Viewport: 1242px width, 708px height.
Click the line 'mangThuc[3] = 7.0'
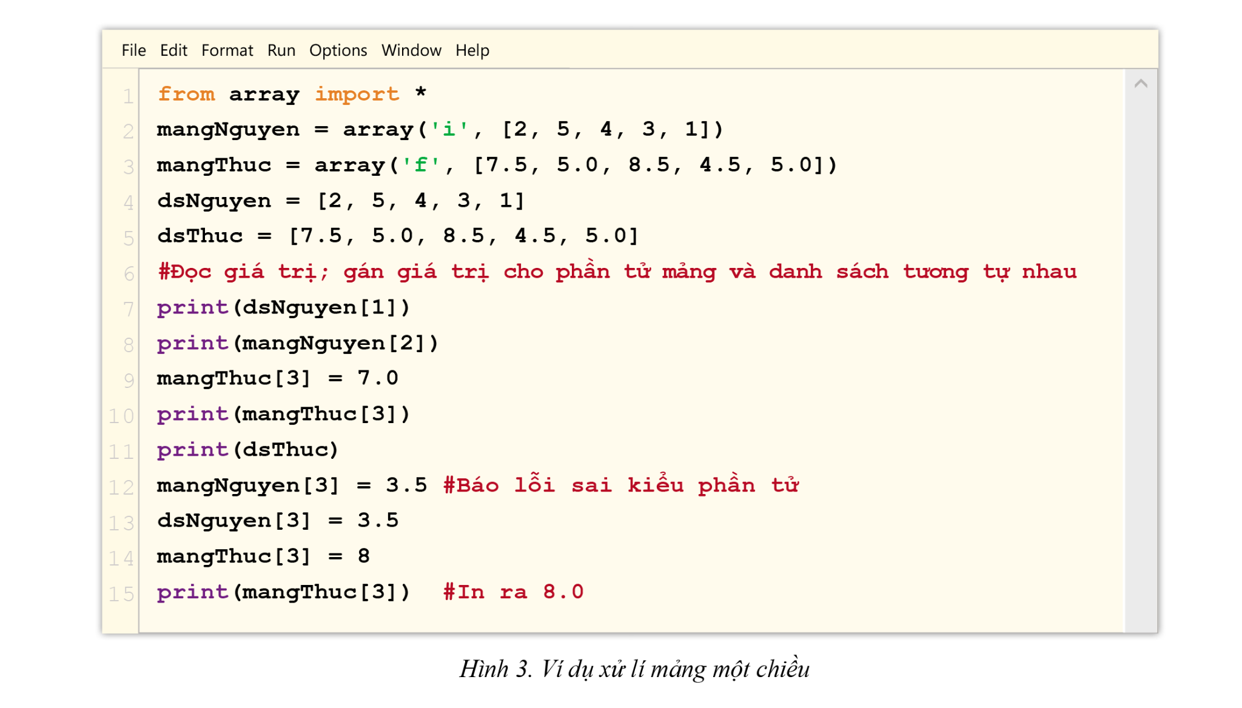[277, 378]
